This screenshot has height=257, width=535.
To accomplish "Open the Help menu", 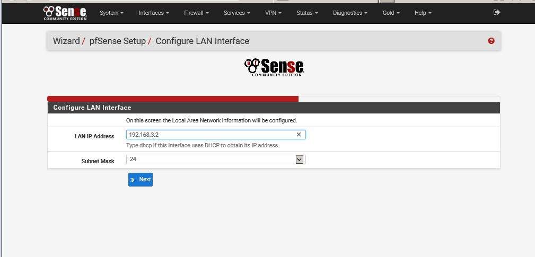I will [423, 13].
